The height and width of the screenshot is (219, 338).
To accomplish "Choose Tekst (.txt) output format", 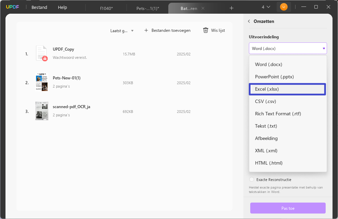I will tap(288, 126).
